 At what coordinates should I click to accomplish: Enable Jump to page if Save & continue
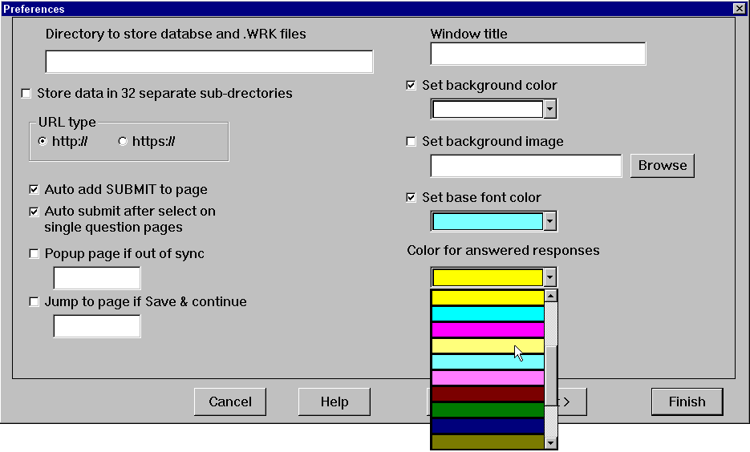click(34, 302)
